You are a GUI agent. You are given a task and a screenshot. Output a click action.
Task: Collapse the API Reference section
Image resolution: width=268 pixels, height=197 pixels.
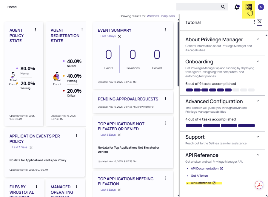pos(258,155)
